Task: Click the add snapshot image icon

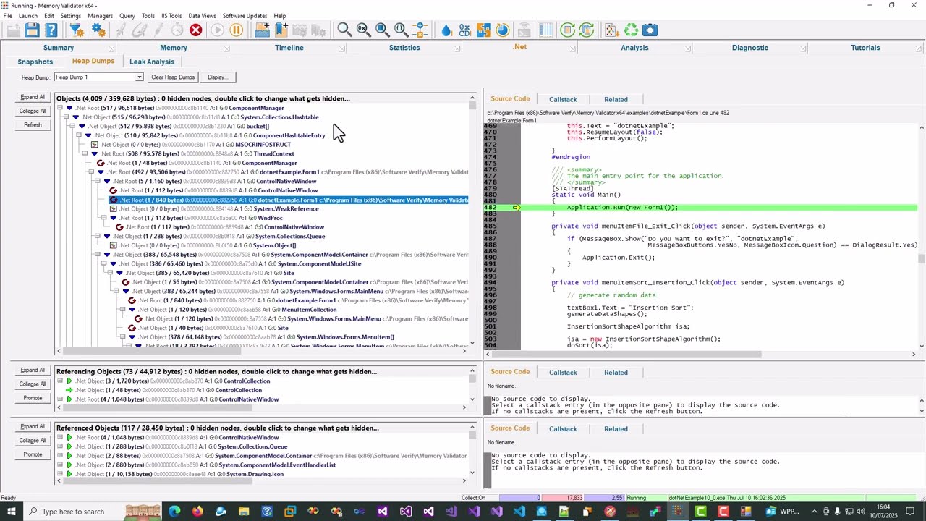Action: coord(262,30)
